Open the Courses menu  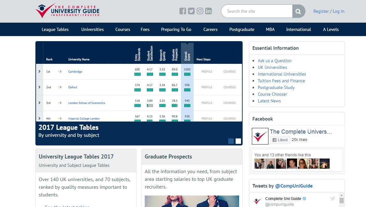[x=123, y=29]
